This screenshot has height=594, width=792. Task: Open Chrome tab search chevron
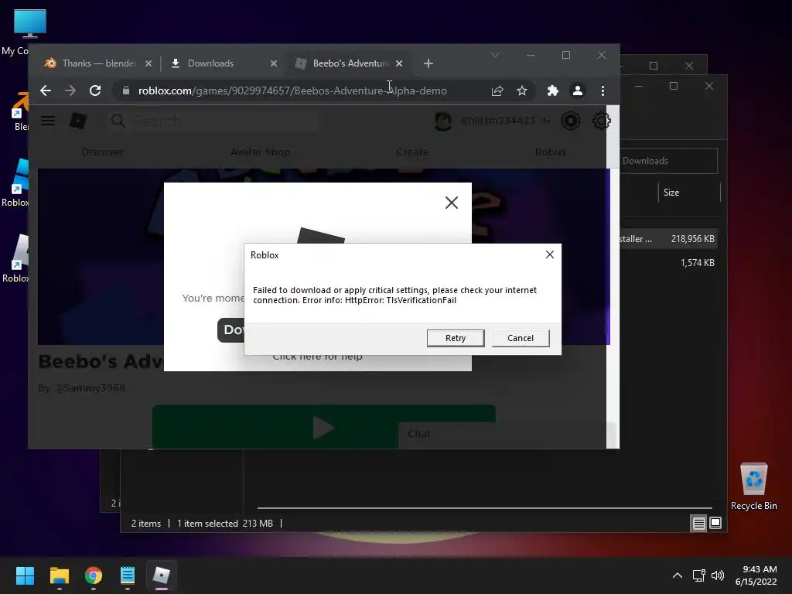(x=495, y=55)
